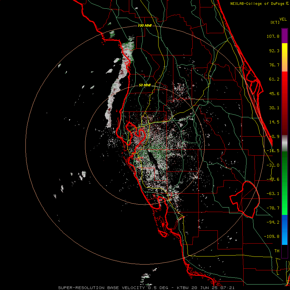
Task: Click the -78.7 legend value
Action: [273, 208]
